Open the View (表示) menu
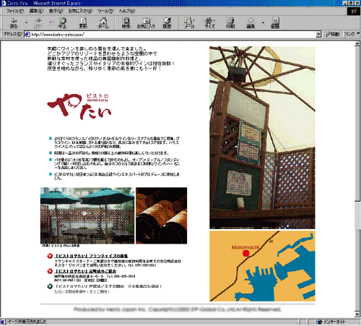This screenshot has width=361, height=326. [x=56, y=11]
